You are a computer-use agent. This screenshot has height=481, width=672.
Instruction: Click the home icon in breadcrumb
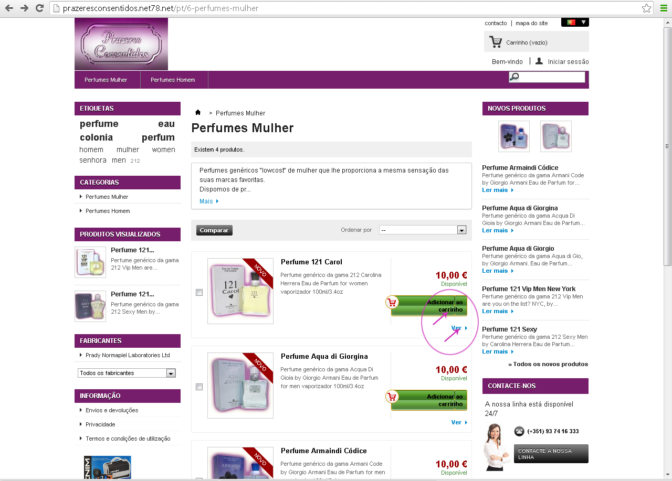click(198, 112)
